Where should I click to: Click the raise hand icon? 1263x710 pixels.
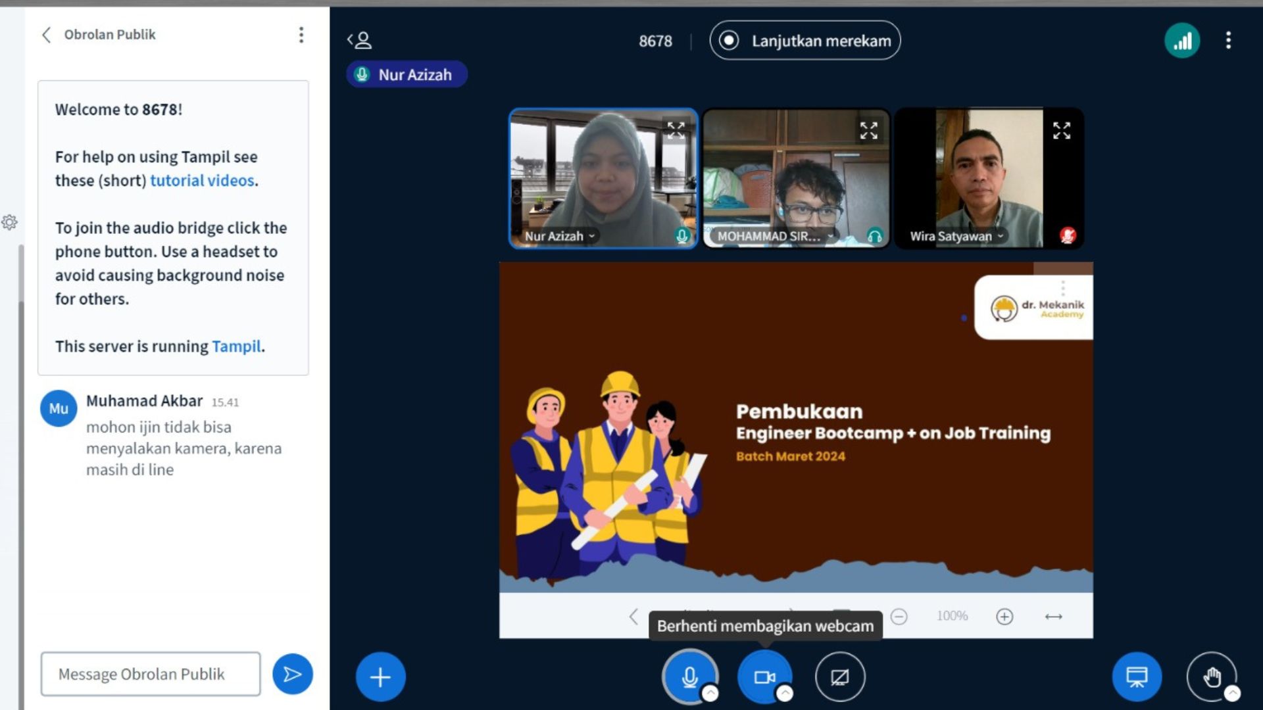click(x=1211, y=676)
